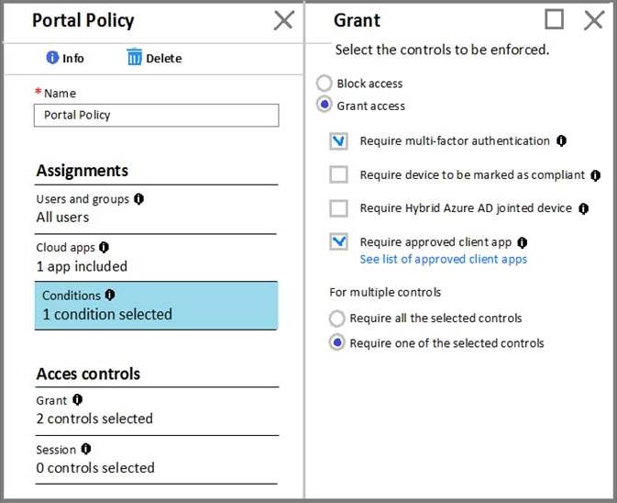Select the Block access radio button

click(x=325, y=84)
